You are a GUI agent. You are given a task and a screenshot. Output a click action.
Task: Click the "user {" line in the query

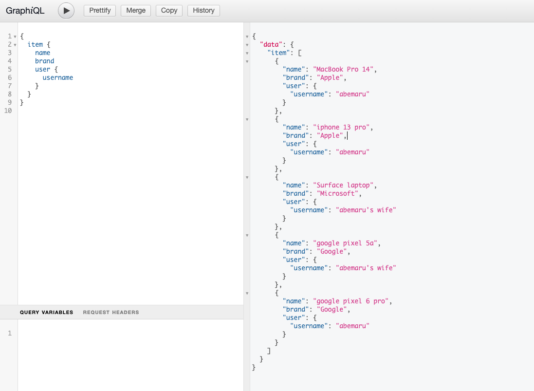click(46, 70)
